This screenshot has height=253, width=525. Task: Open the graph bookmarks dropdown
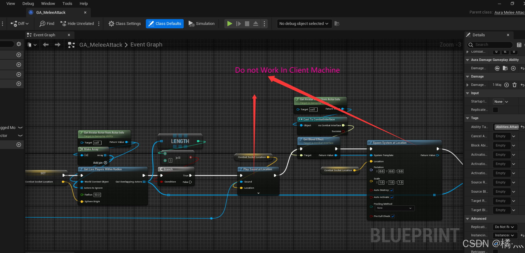pyautogui.click(x=32, y=45)
